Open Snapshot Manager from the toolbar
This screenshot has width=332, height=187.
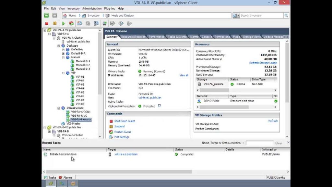pos(96,23)
